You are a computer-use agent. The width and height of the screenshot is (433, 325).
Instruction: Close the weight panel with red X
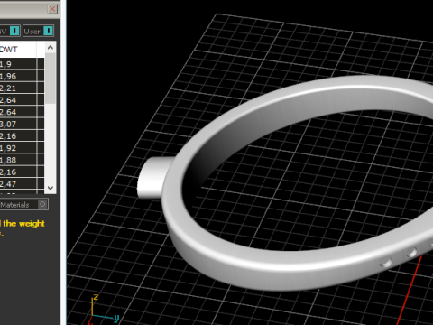point(52,9)
